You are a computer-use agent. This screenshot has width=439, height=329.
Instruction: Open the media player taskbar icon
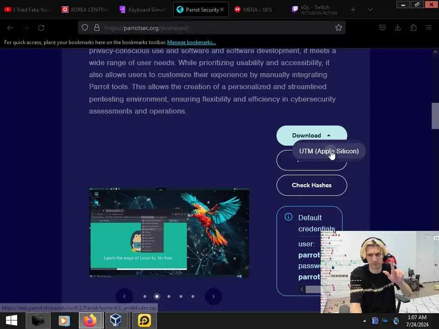pyautogui.click(x=64, y=320)
